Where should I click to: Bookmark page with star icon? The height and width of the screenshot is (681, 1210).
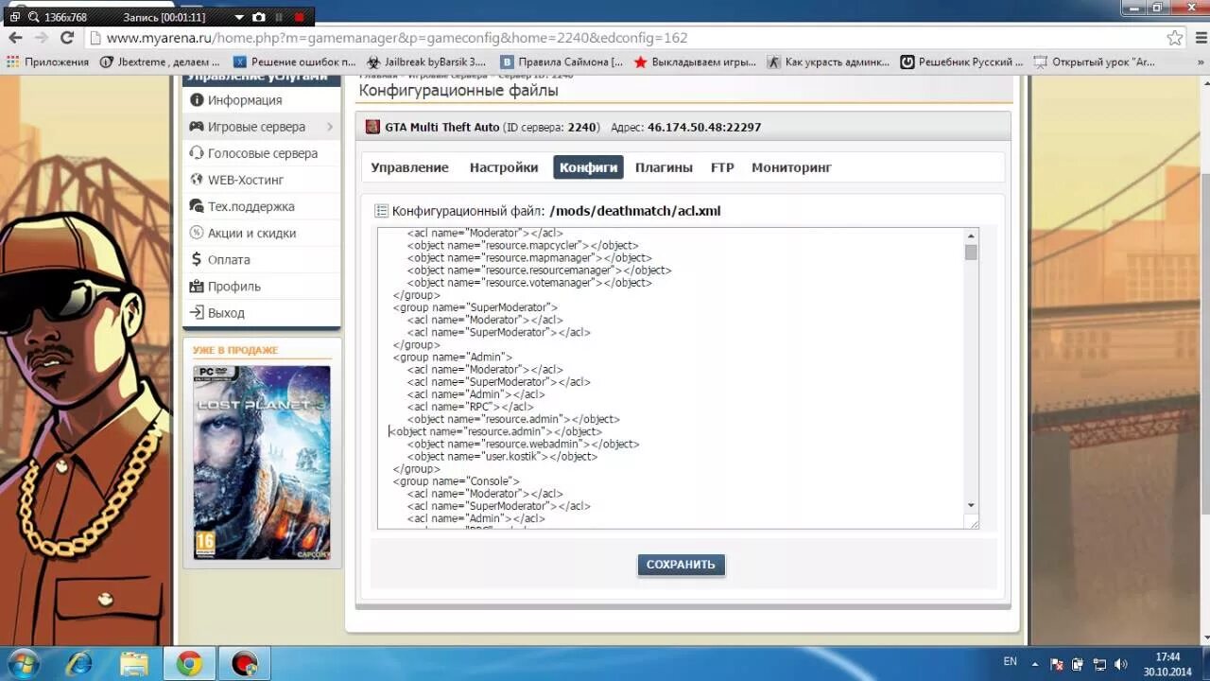pos(1175,38)
